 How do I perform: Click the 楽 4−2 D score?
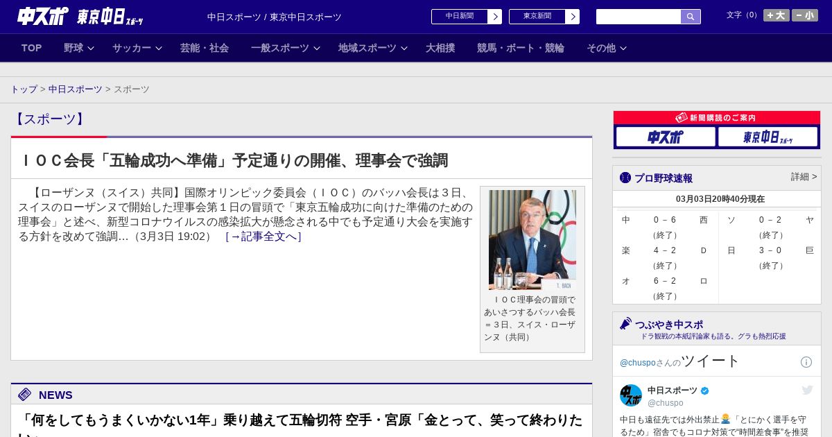(x=665, y=251)
